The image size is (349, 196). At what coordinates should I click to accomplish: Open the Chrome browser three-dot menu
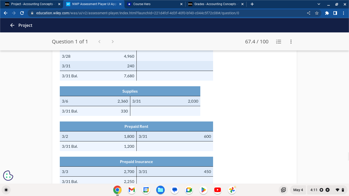[x=343, y=13]
